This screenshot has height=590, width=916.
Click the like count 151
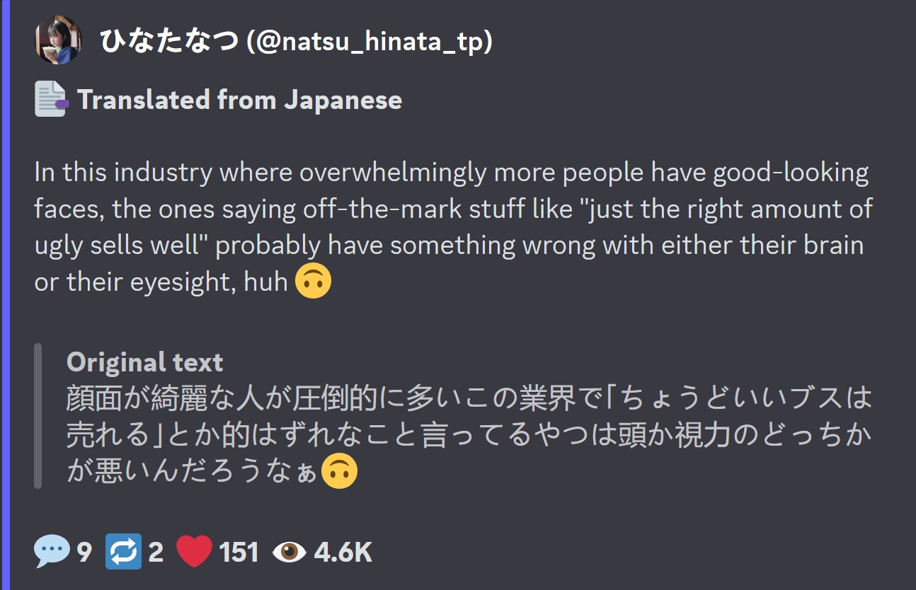[x=239, y=553]
